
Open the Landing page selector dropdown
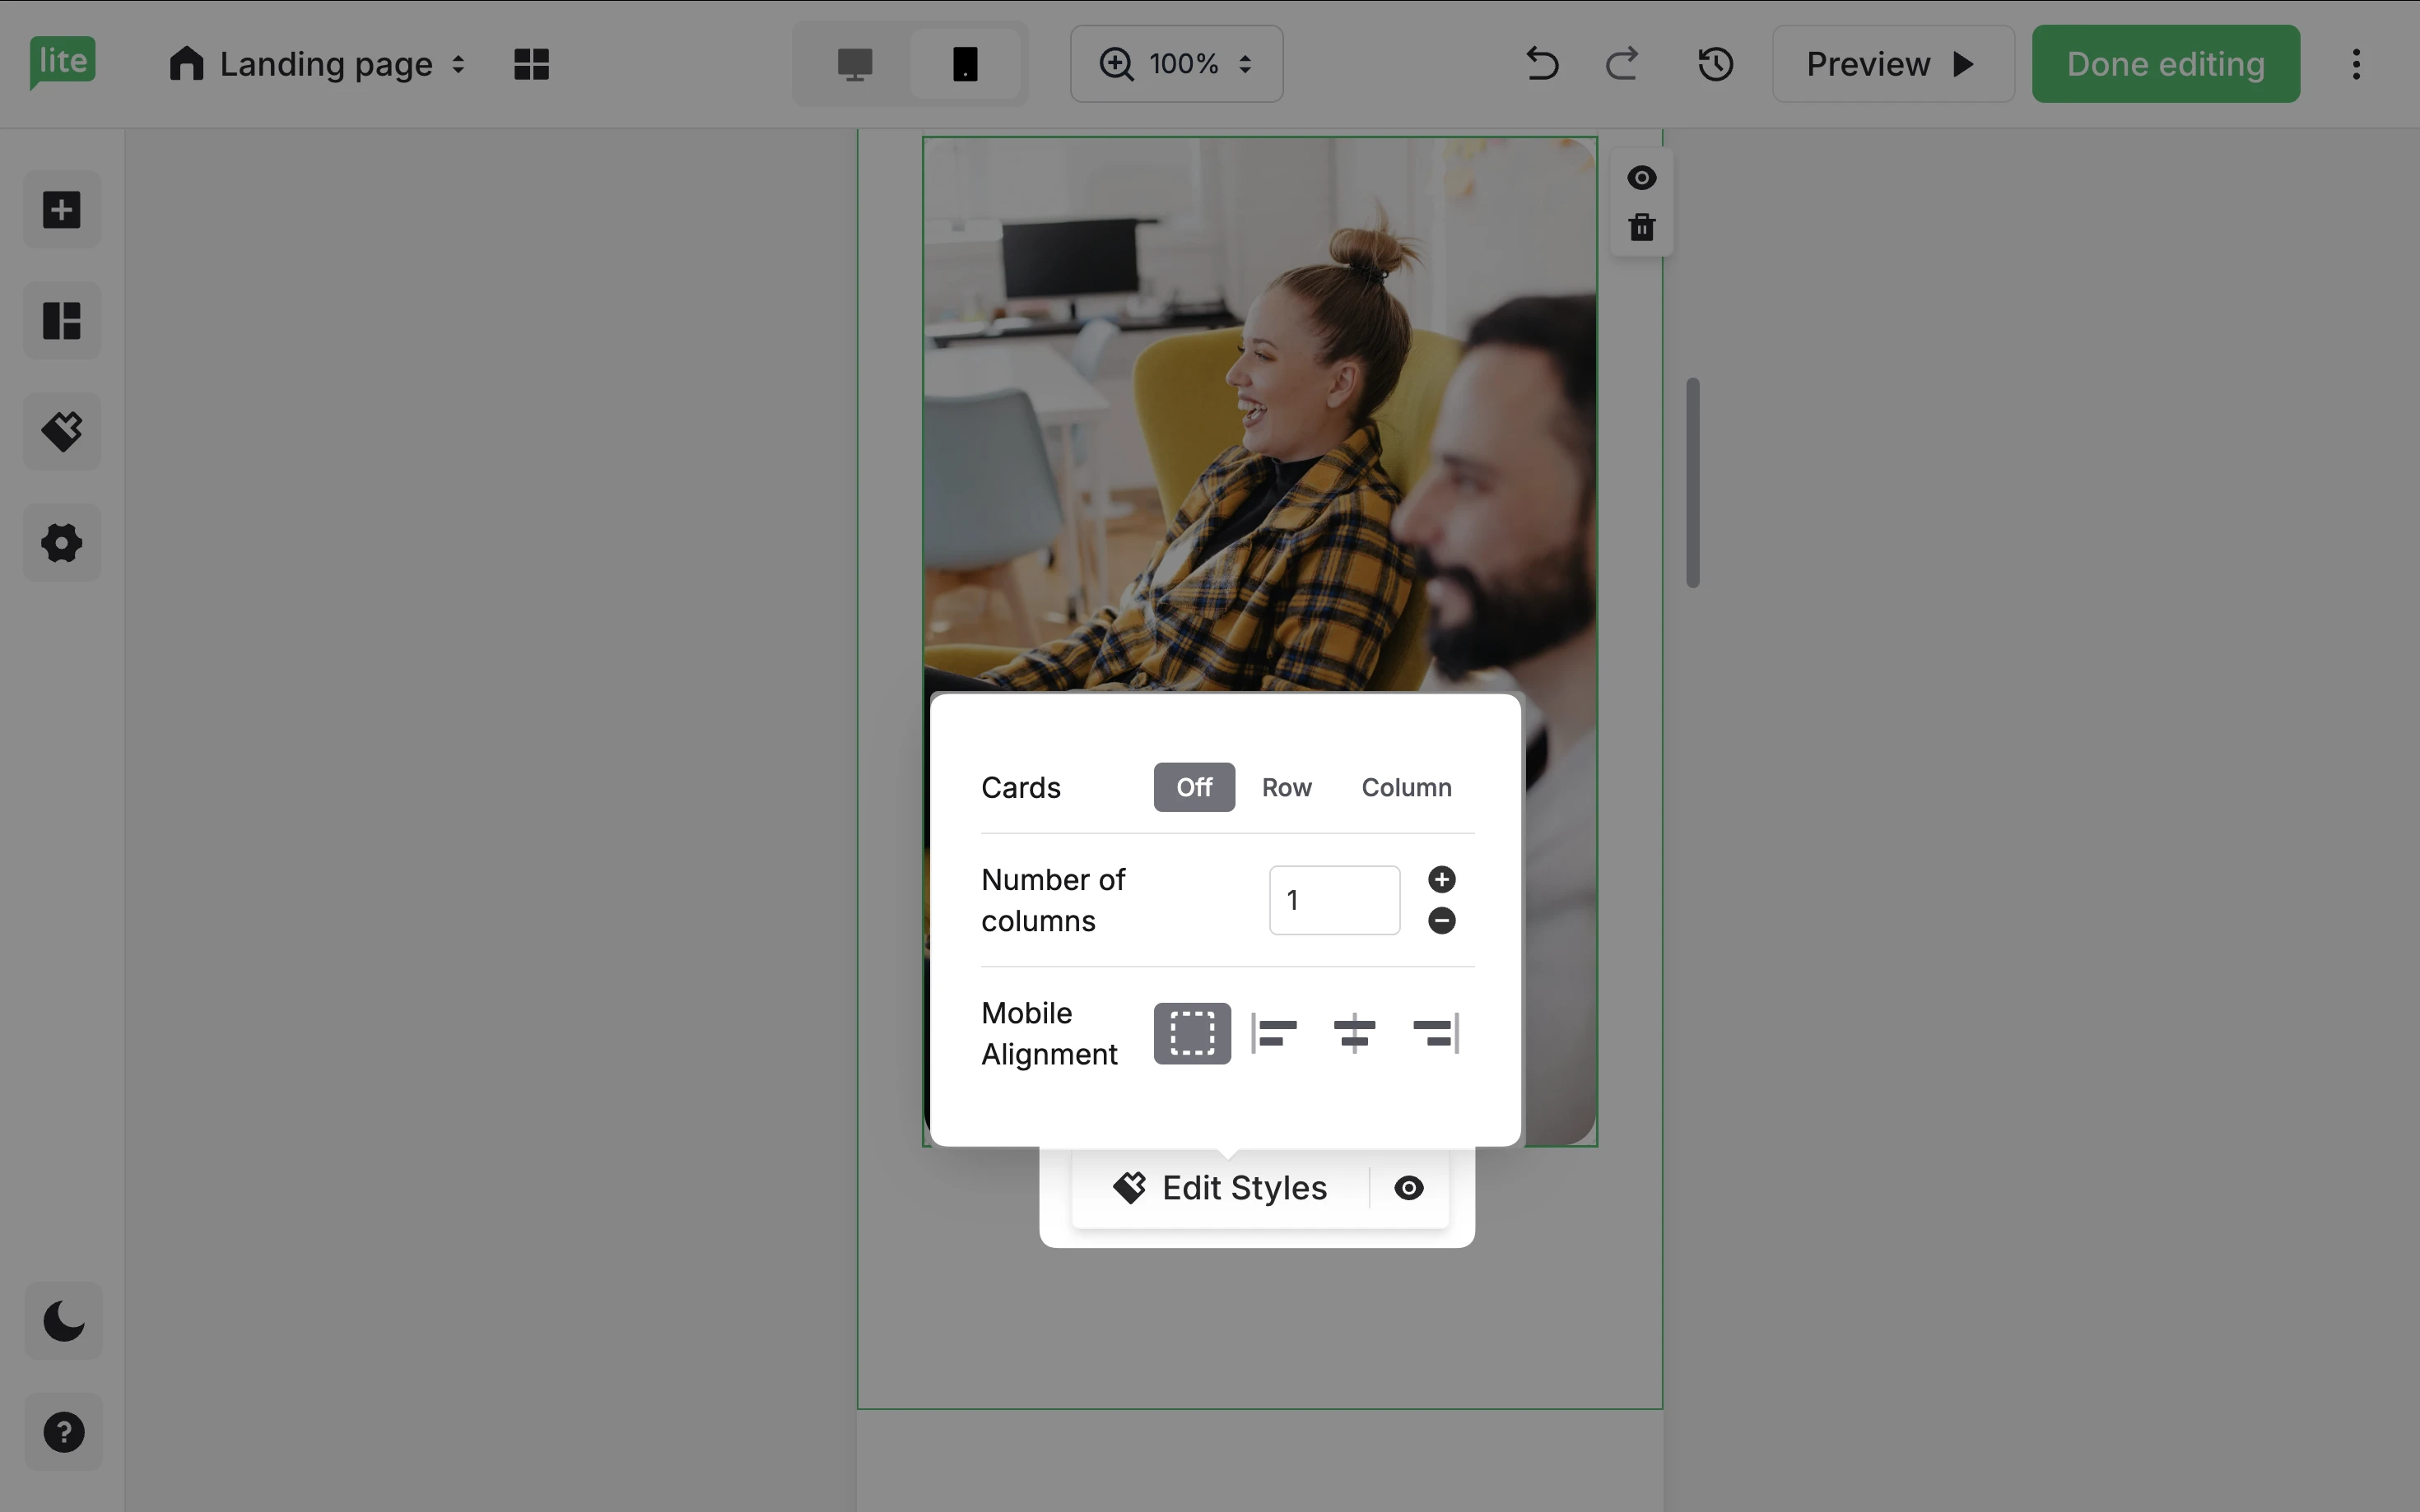point(318,64)
